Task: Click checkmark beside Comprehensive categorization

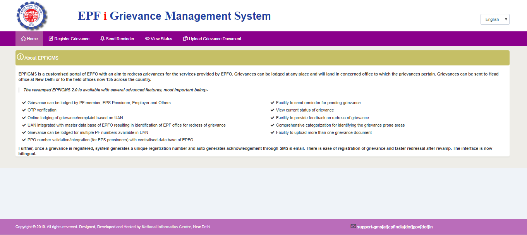Action: point(273,125)
